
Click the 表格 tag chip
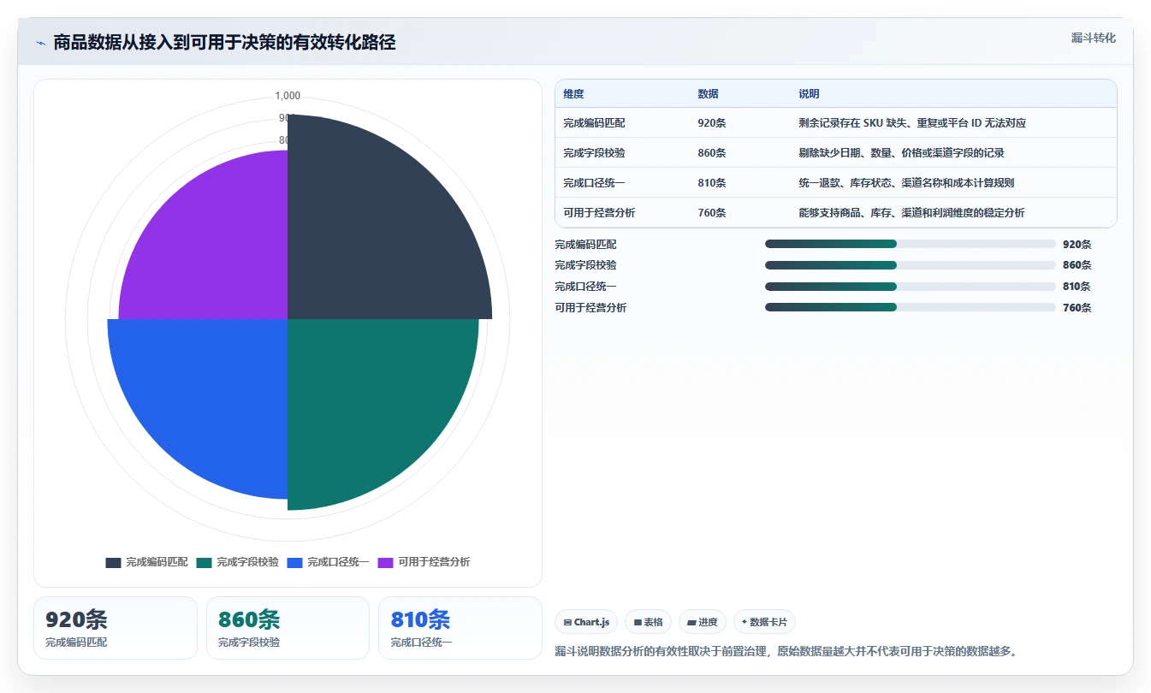click(x=649, y=622)
